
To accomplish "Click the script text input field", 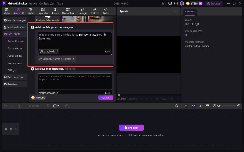I will 75,40.
